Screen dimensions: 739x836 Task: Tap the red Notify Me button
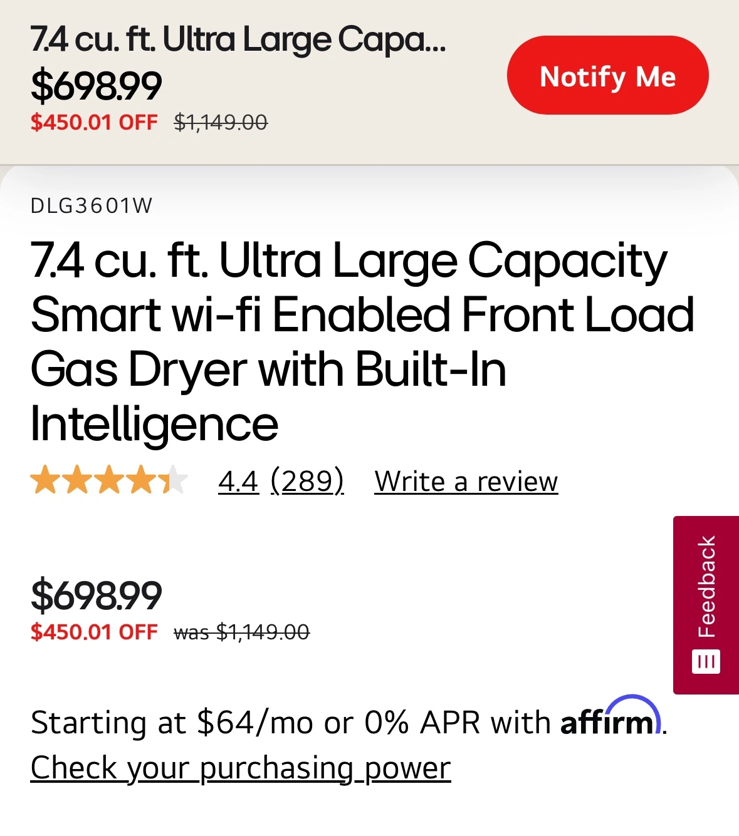click(607, 75)
